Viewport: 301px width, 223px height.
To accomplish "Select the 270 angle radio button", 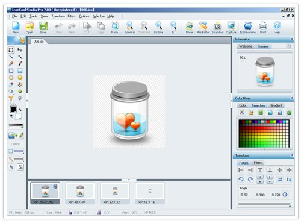I will click(273, 195).
